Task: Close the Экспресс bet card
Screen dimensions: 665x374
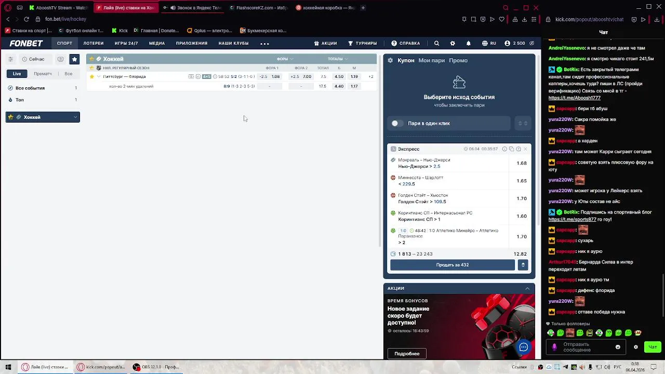Action: click(525, 149)
